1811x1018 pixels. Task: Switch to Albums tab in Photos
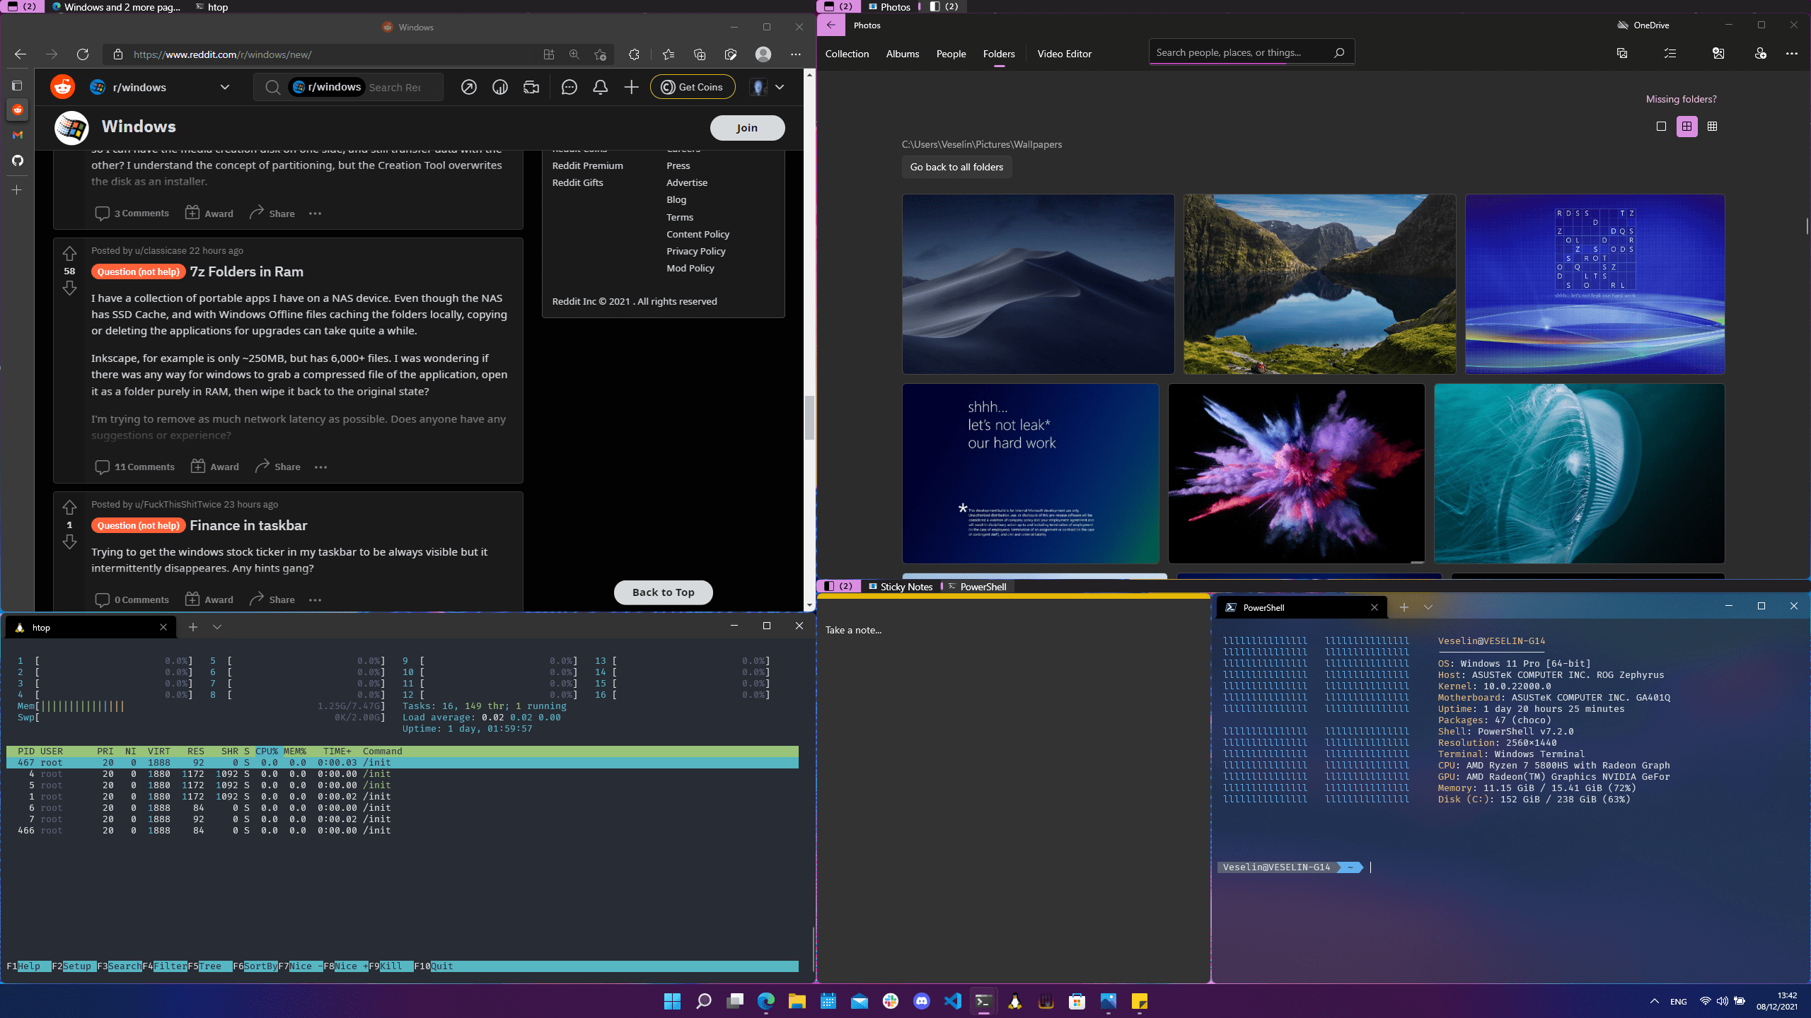pyautogui.click(x=903, y=54)
